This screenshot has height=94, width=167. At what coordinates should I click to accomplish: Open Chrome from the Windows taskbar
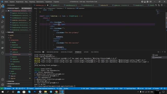tap(56, 92)
